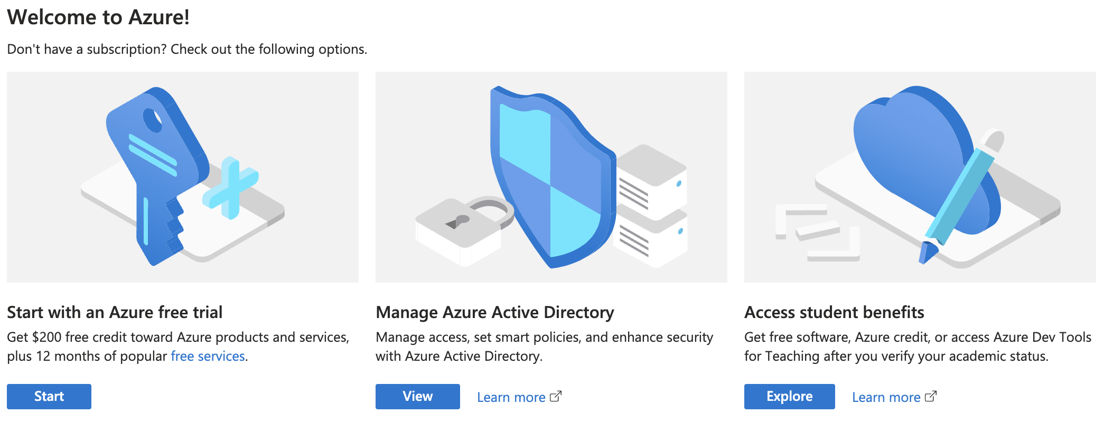Image resolution: width=1104 pixels, height=423 pixels.
Task: Click the 'Start with an Azure free trial' heading
Action: tap(115, 312)
